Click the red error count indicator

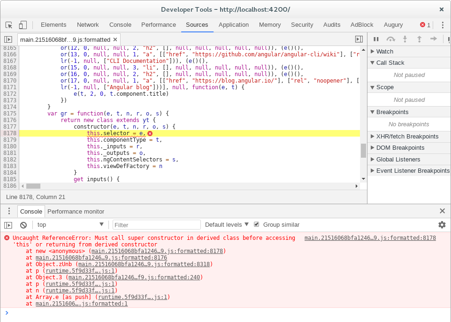coord(425,25)
